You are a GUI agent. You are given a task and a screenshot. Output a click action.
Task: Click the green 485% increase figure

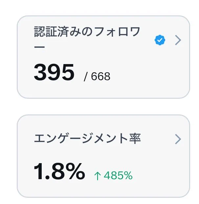(118, 176)
